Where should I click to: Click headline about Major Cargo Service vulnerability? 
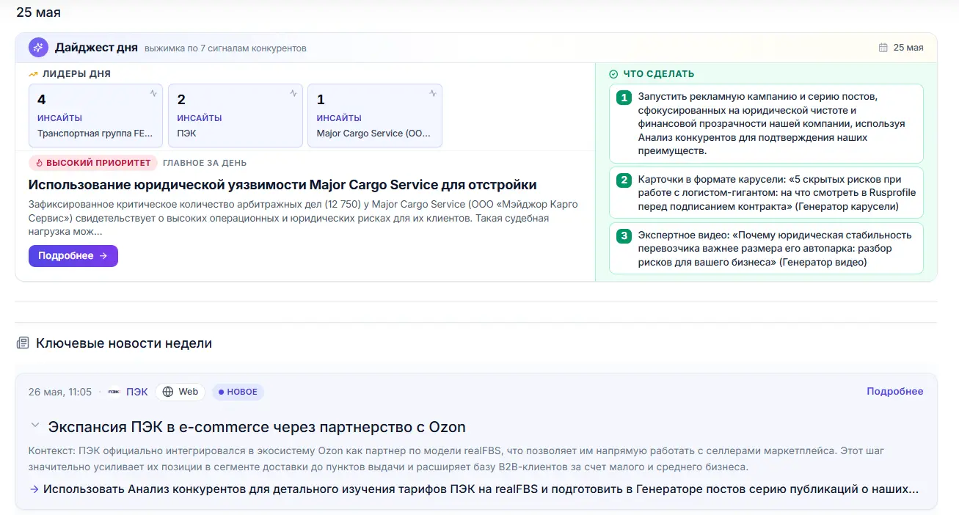click(282, 185)
